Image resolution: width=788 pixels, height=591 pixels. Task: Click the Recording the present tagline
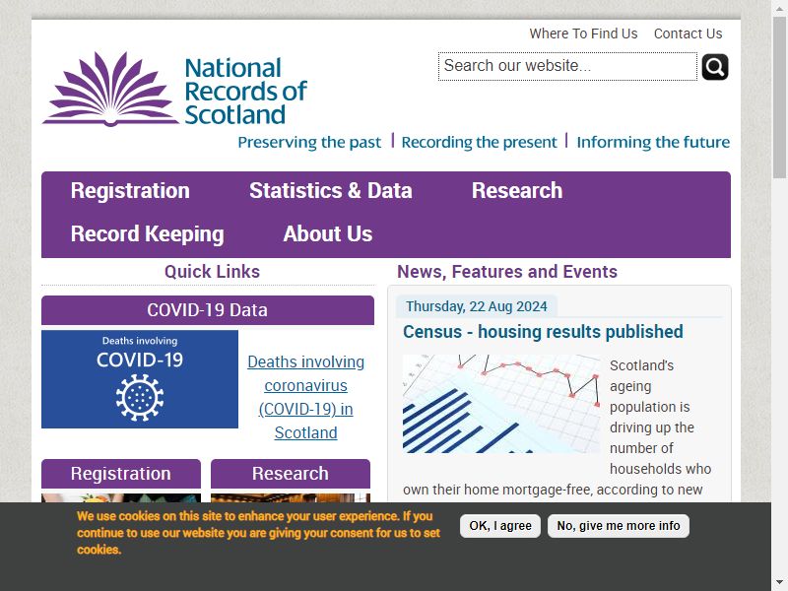[479, 142]
